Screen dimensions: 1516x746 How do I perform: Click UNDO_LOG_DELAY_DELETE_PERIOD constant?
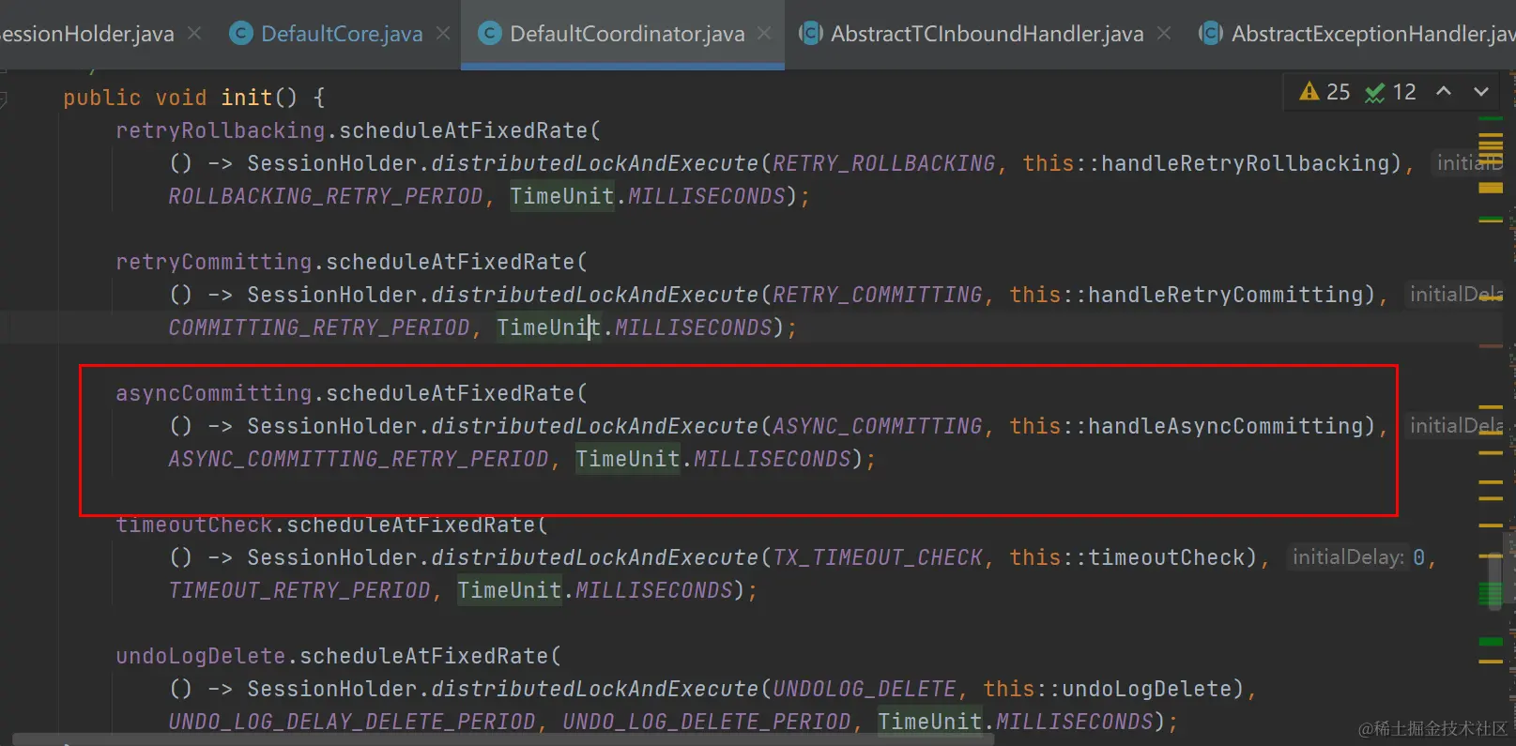point(351,722)
